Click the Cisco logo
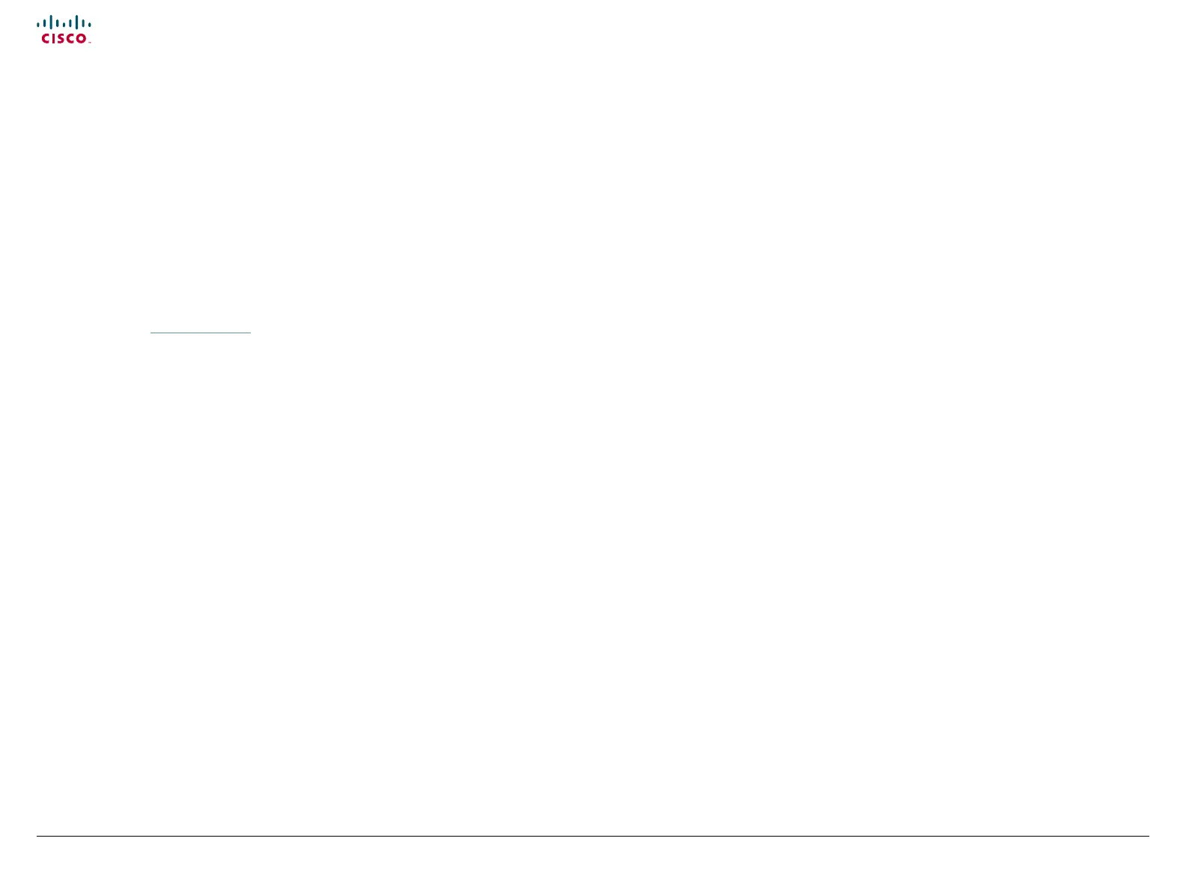The image size is (1186, 892). 64,30
